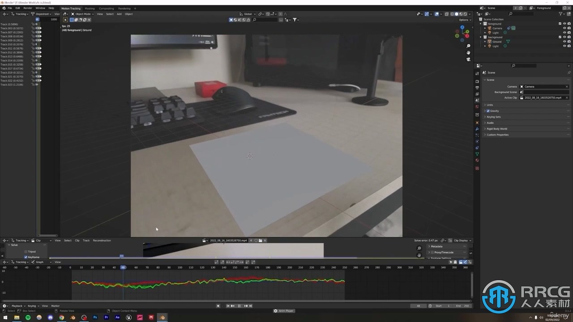The height and width of the screenshot is (322, 573).
Task: Expand the Keying Sets panel
Action: pyautogui.click(x=526, y=117)
